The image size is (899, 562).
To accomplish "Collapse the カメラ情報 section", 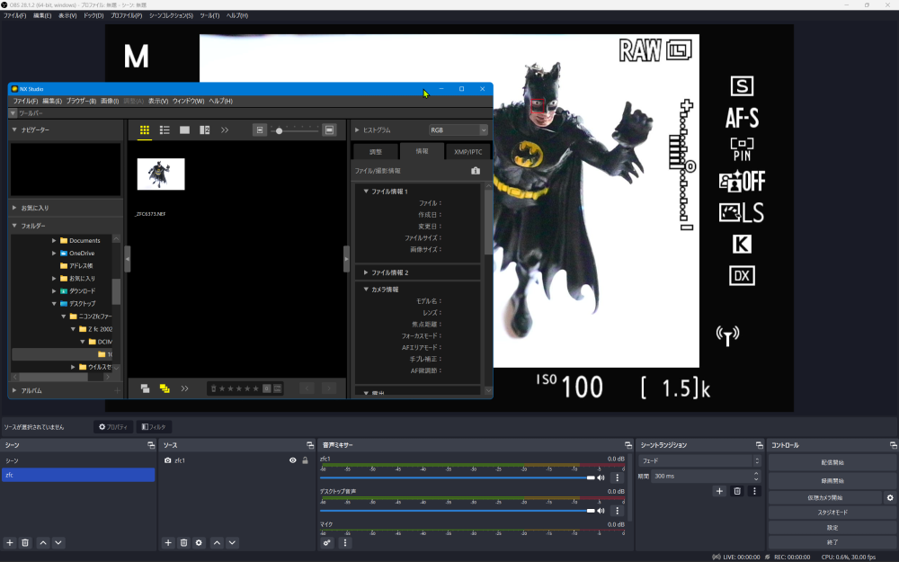I will [366, 290].
